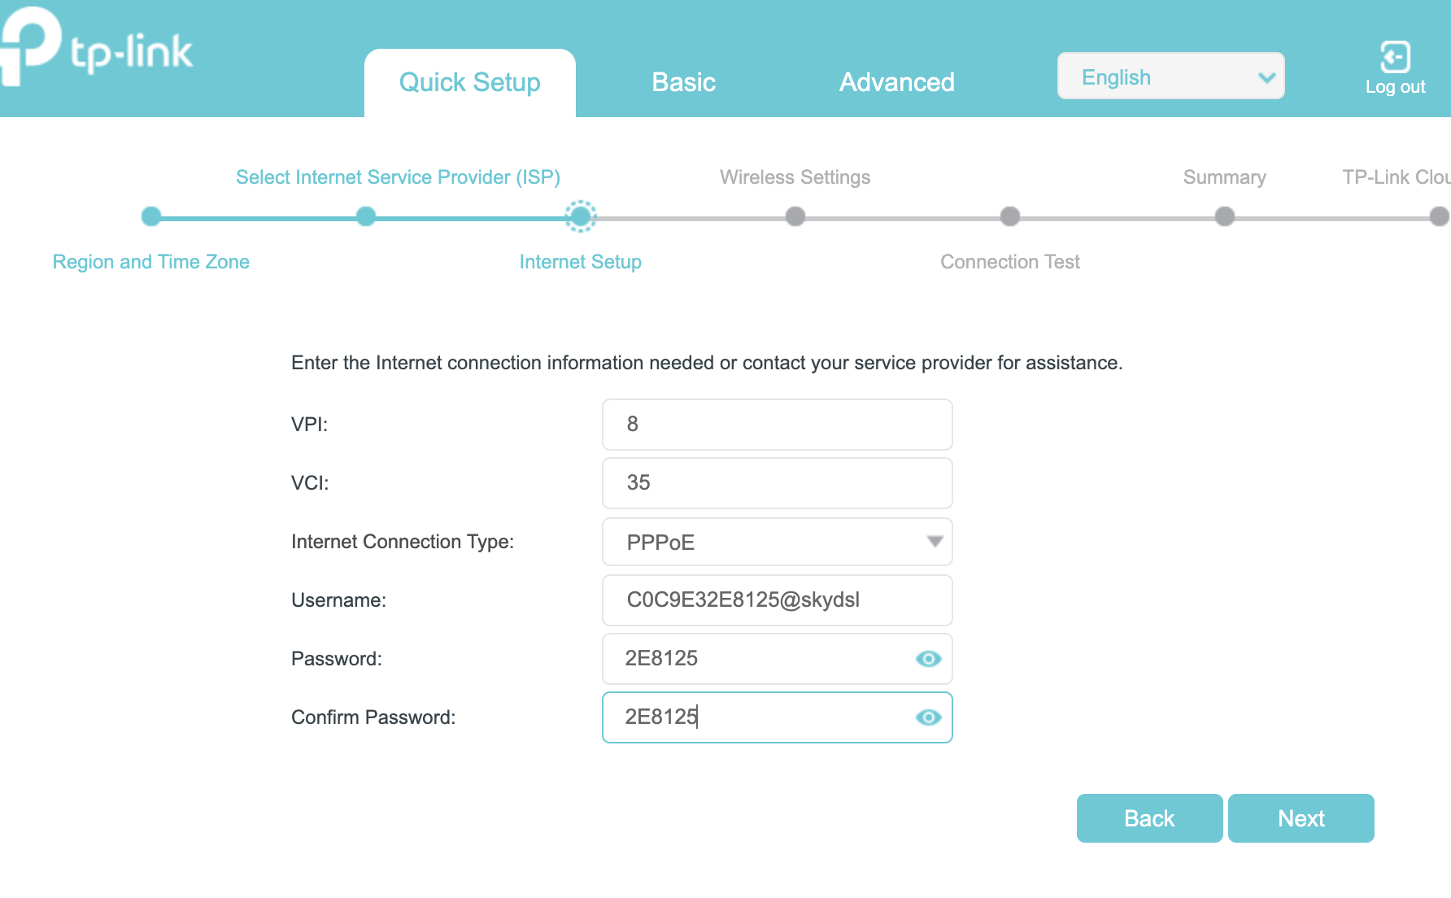Select the Quick Setup tab
The image size is (1451, 898).
[469, 81]
